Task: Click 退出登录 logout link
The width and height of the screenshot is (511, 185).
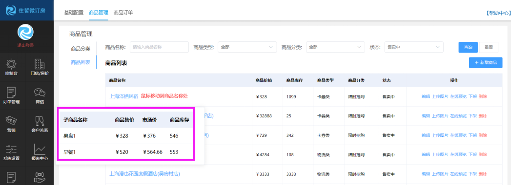Action: tap(25, 45)
